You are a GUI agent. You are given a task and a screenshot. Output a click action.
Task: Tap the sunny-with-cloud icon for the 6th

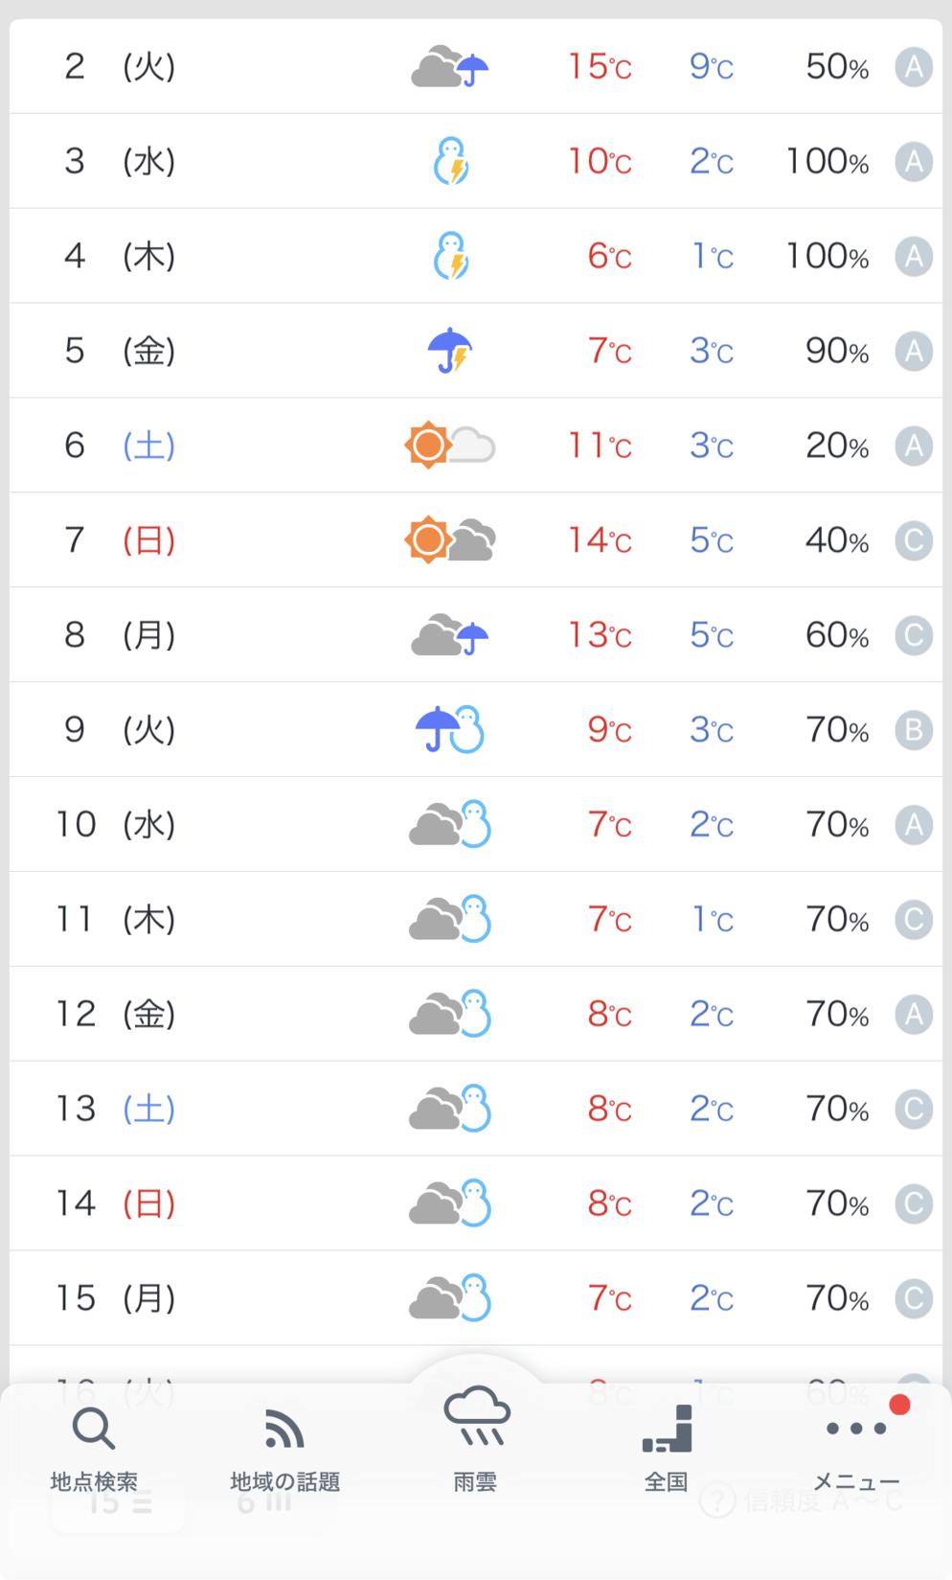coord(449,446)
